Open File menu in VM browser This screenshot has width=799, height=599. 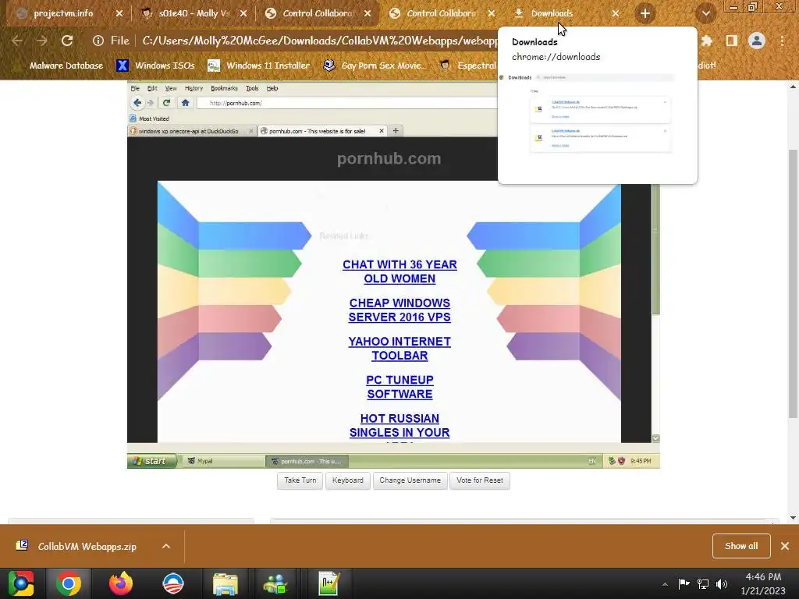pos(135,88)
